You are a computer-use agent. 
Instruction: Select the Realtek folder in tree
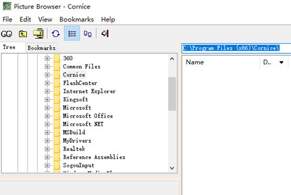pyautogui.click(x=74, y=149)
